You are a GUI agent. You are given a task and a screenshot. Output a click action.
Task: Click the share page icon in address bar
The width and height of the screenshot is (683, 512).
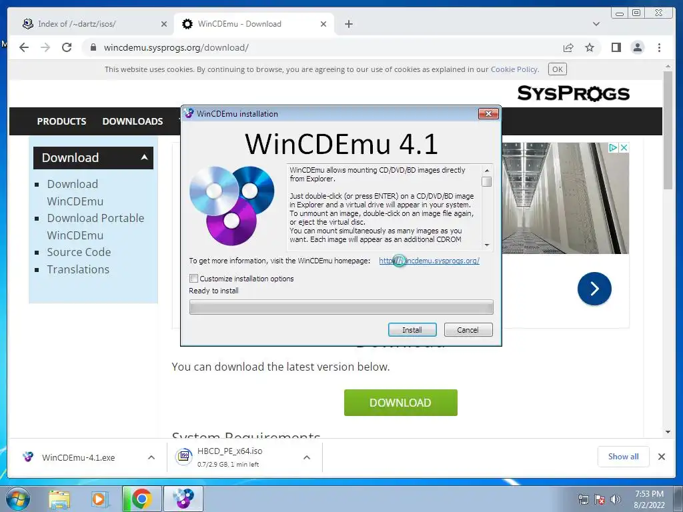click(568, 47)
